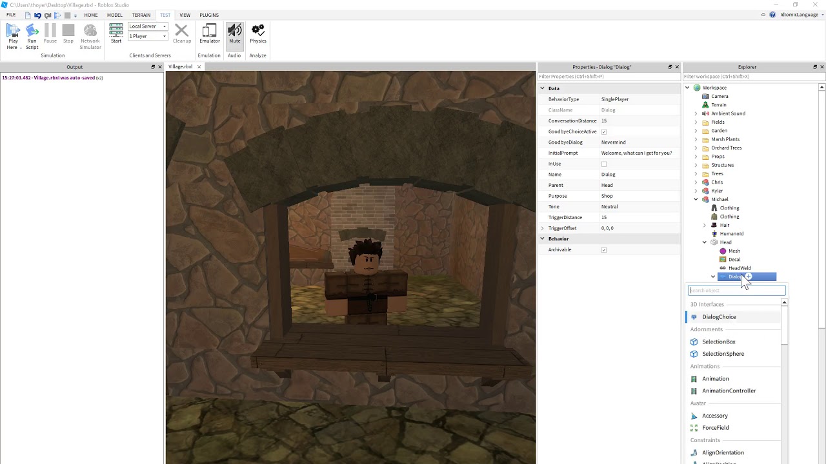Click the Undo quick-access icon
This screenshot has height=464, width=826.
coord(37,15)
